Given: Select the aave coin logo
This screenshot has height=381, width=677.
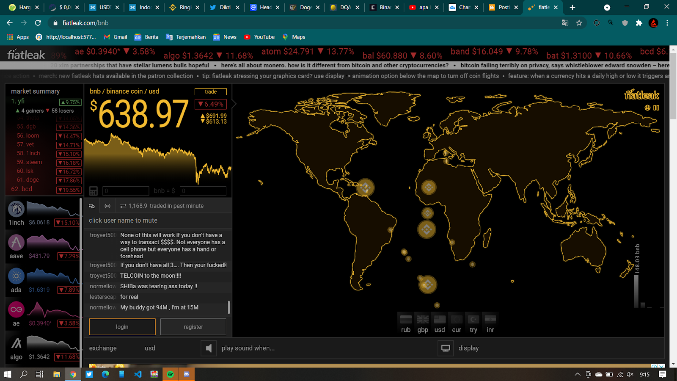Looking at the screenshot, I should tap(16, 243).
